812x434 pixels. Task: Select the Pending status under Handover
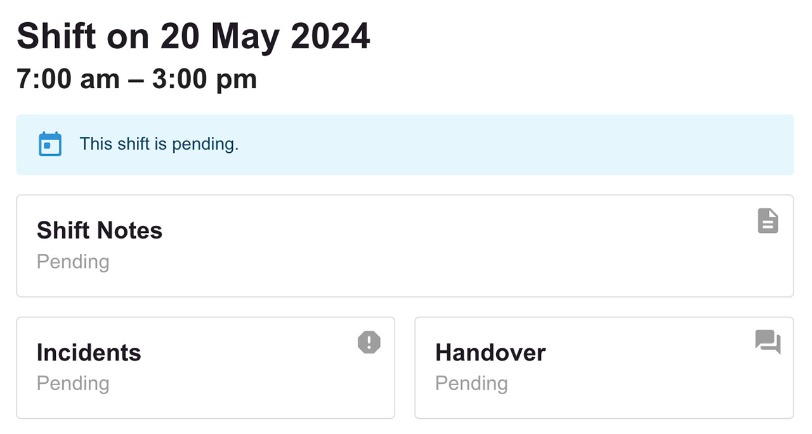tap(471, 383)
